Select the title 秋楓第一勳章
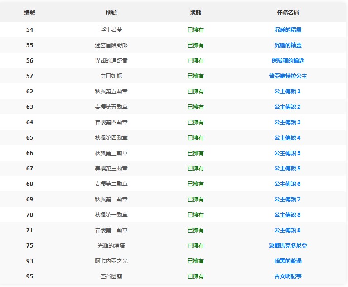 (x=111, y=215)
